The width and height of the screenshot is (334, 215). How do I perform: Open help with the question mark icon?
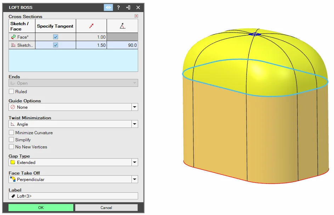(118, 7)
